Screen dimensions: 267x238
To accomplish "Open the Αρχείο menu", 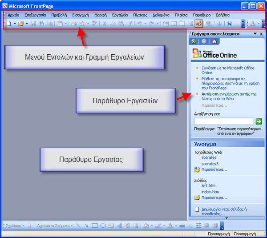I will [x=13, y=15].
